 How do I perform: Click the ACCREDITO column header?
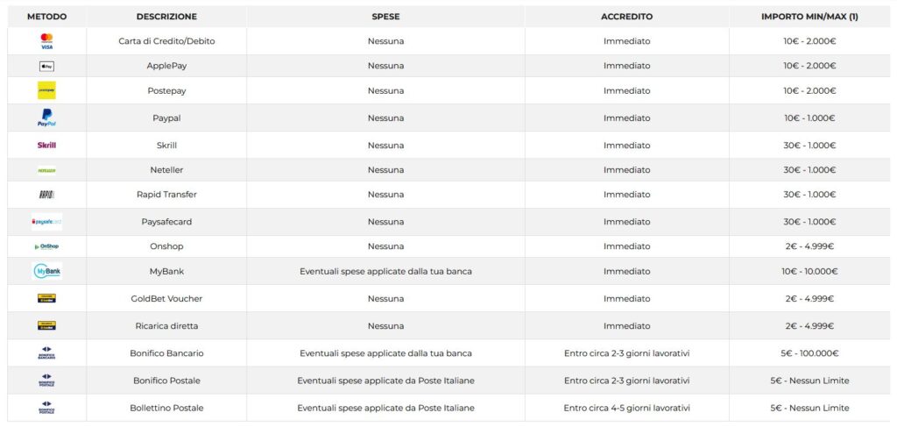point(626,17)
